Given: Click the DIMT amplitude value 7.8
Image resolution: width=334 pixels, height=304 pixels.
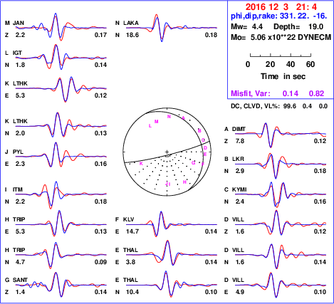Looking at the screenshot, I should pyautogui.click(x=239, y=141).
